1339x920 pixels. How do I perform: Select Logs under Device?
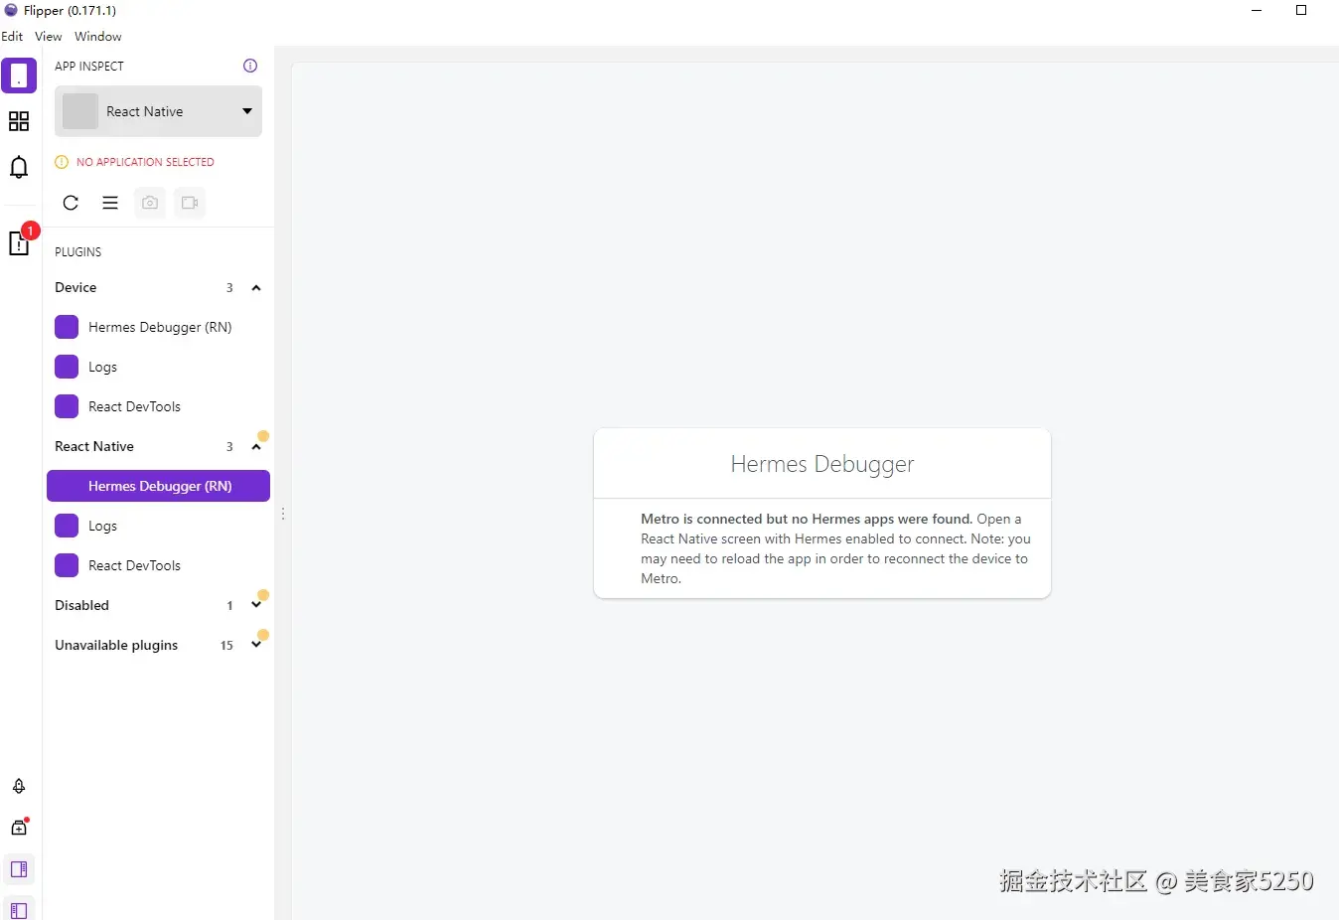pyautogui.click(x=158, y=367)
